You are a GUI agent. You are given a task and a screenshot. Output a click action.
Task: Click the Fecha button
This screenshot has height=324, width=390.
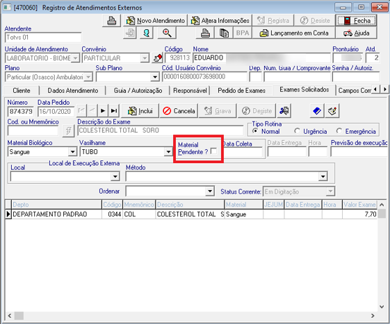(x=356, y=20)
